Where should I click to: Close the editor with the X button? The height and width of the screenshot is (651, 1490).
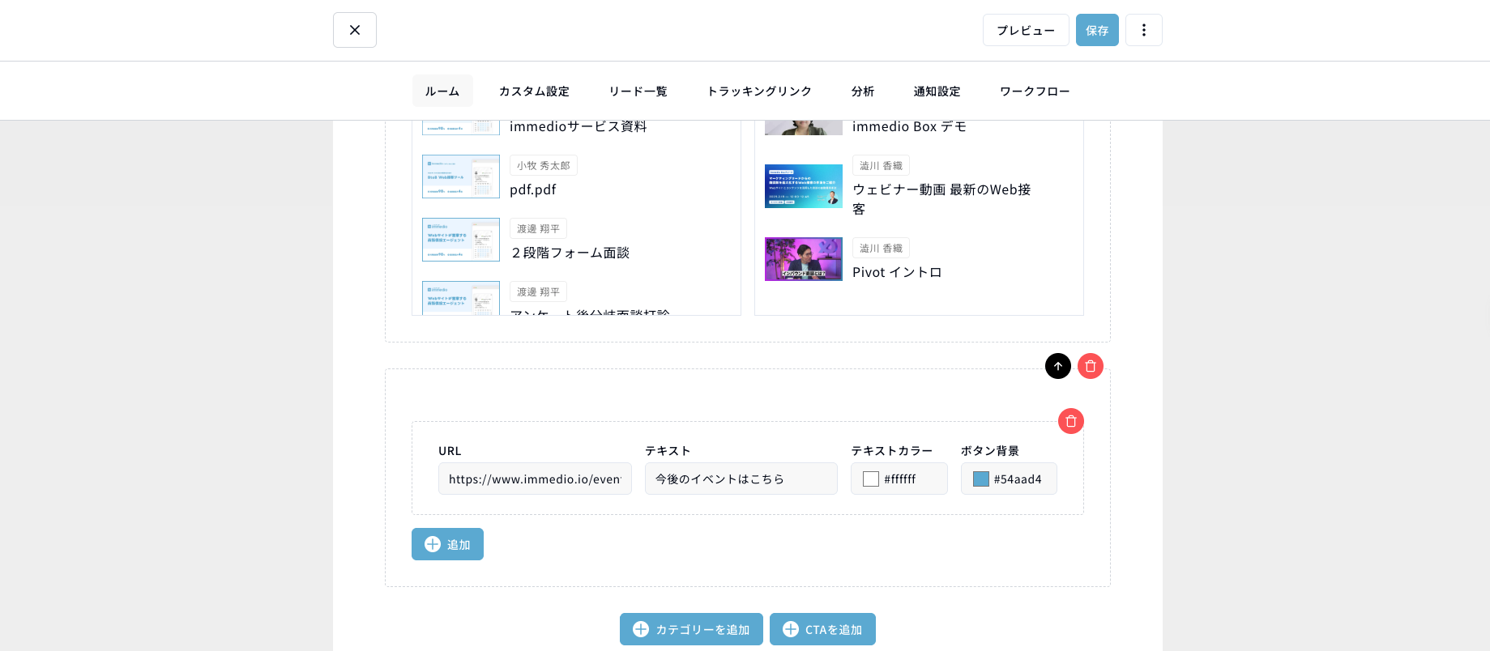pos(354,30)
